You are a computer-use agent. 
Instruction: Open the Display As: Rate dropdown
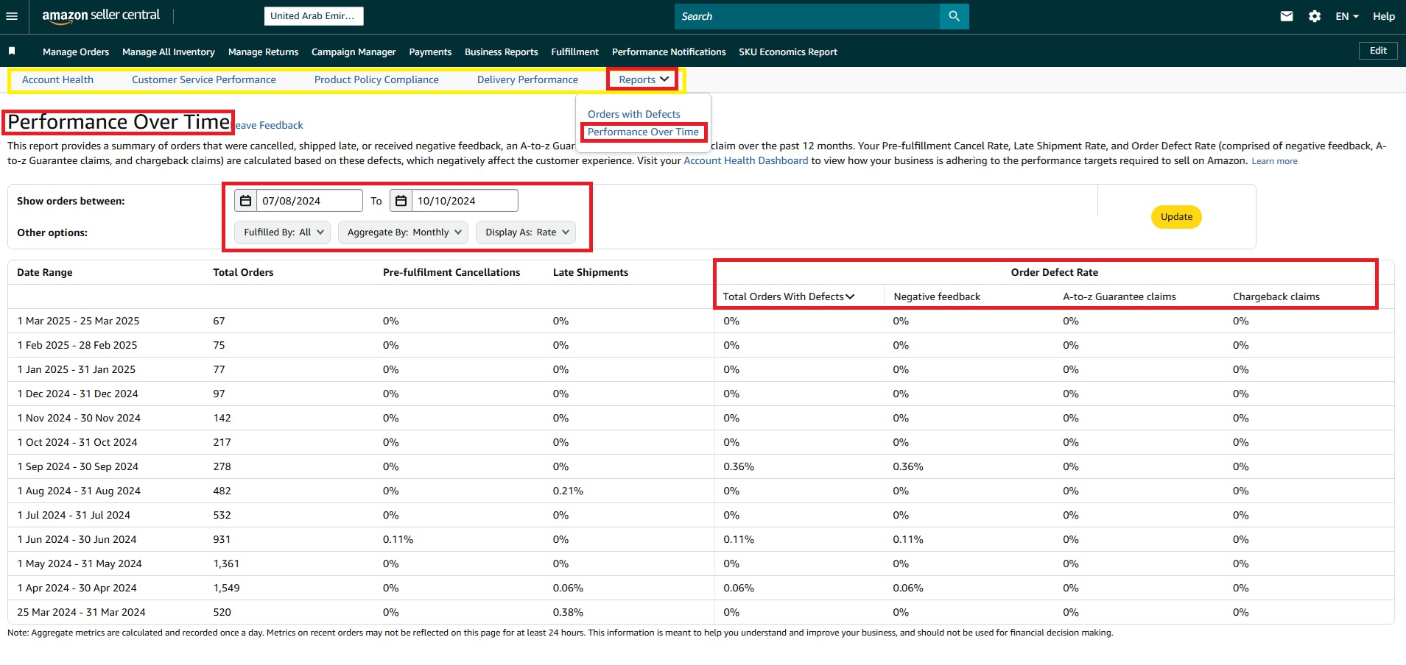[x=526, y=232]
